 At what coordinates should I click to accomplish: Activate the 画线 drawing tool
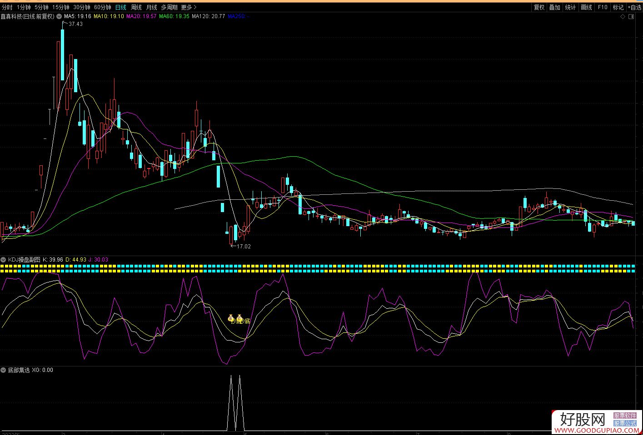click(x=586, y=7)
